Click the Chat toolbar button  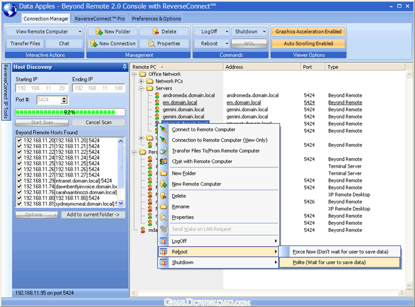[64, 44]
